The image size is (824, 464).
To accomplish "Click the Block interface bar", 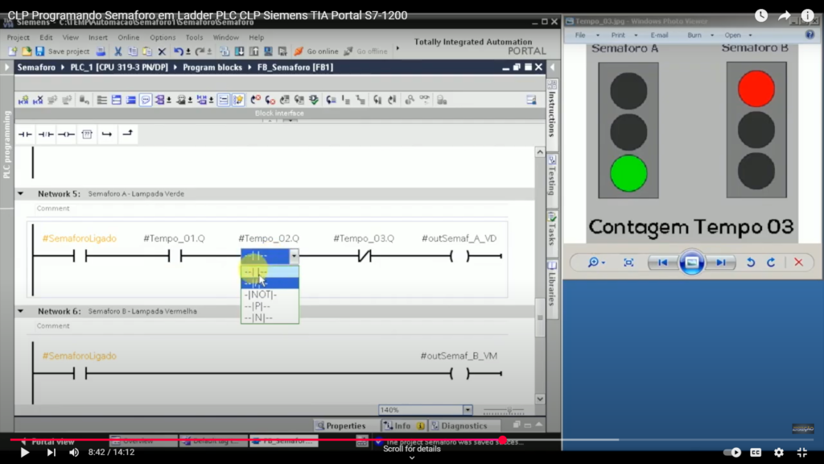I will (x=279, y=113).
